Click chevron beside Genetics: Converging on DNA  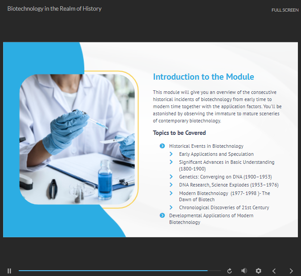tap(171, 177)
